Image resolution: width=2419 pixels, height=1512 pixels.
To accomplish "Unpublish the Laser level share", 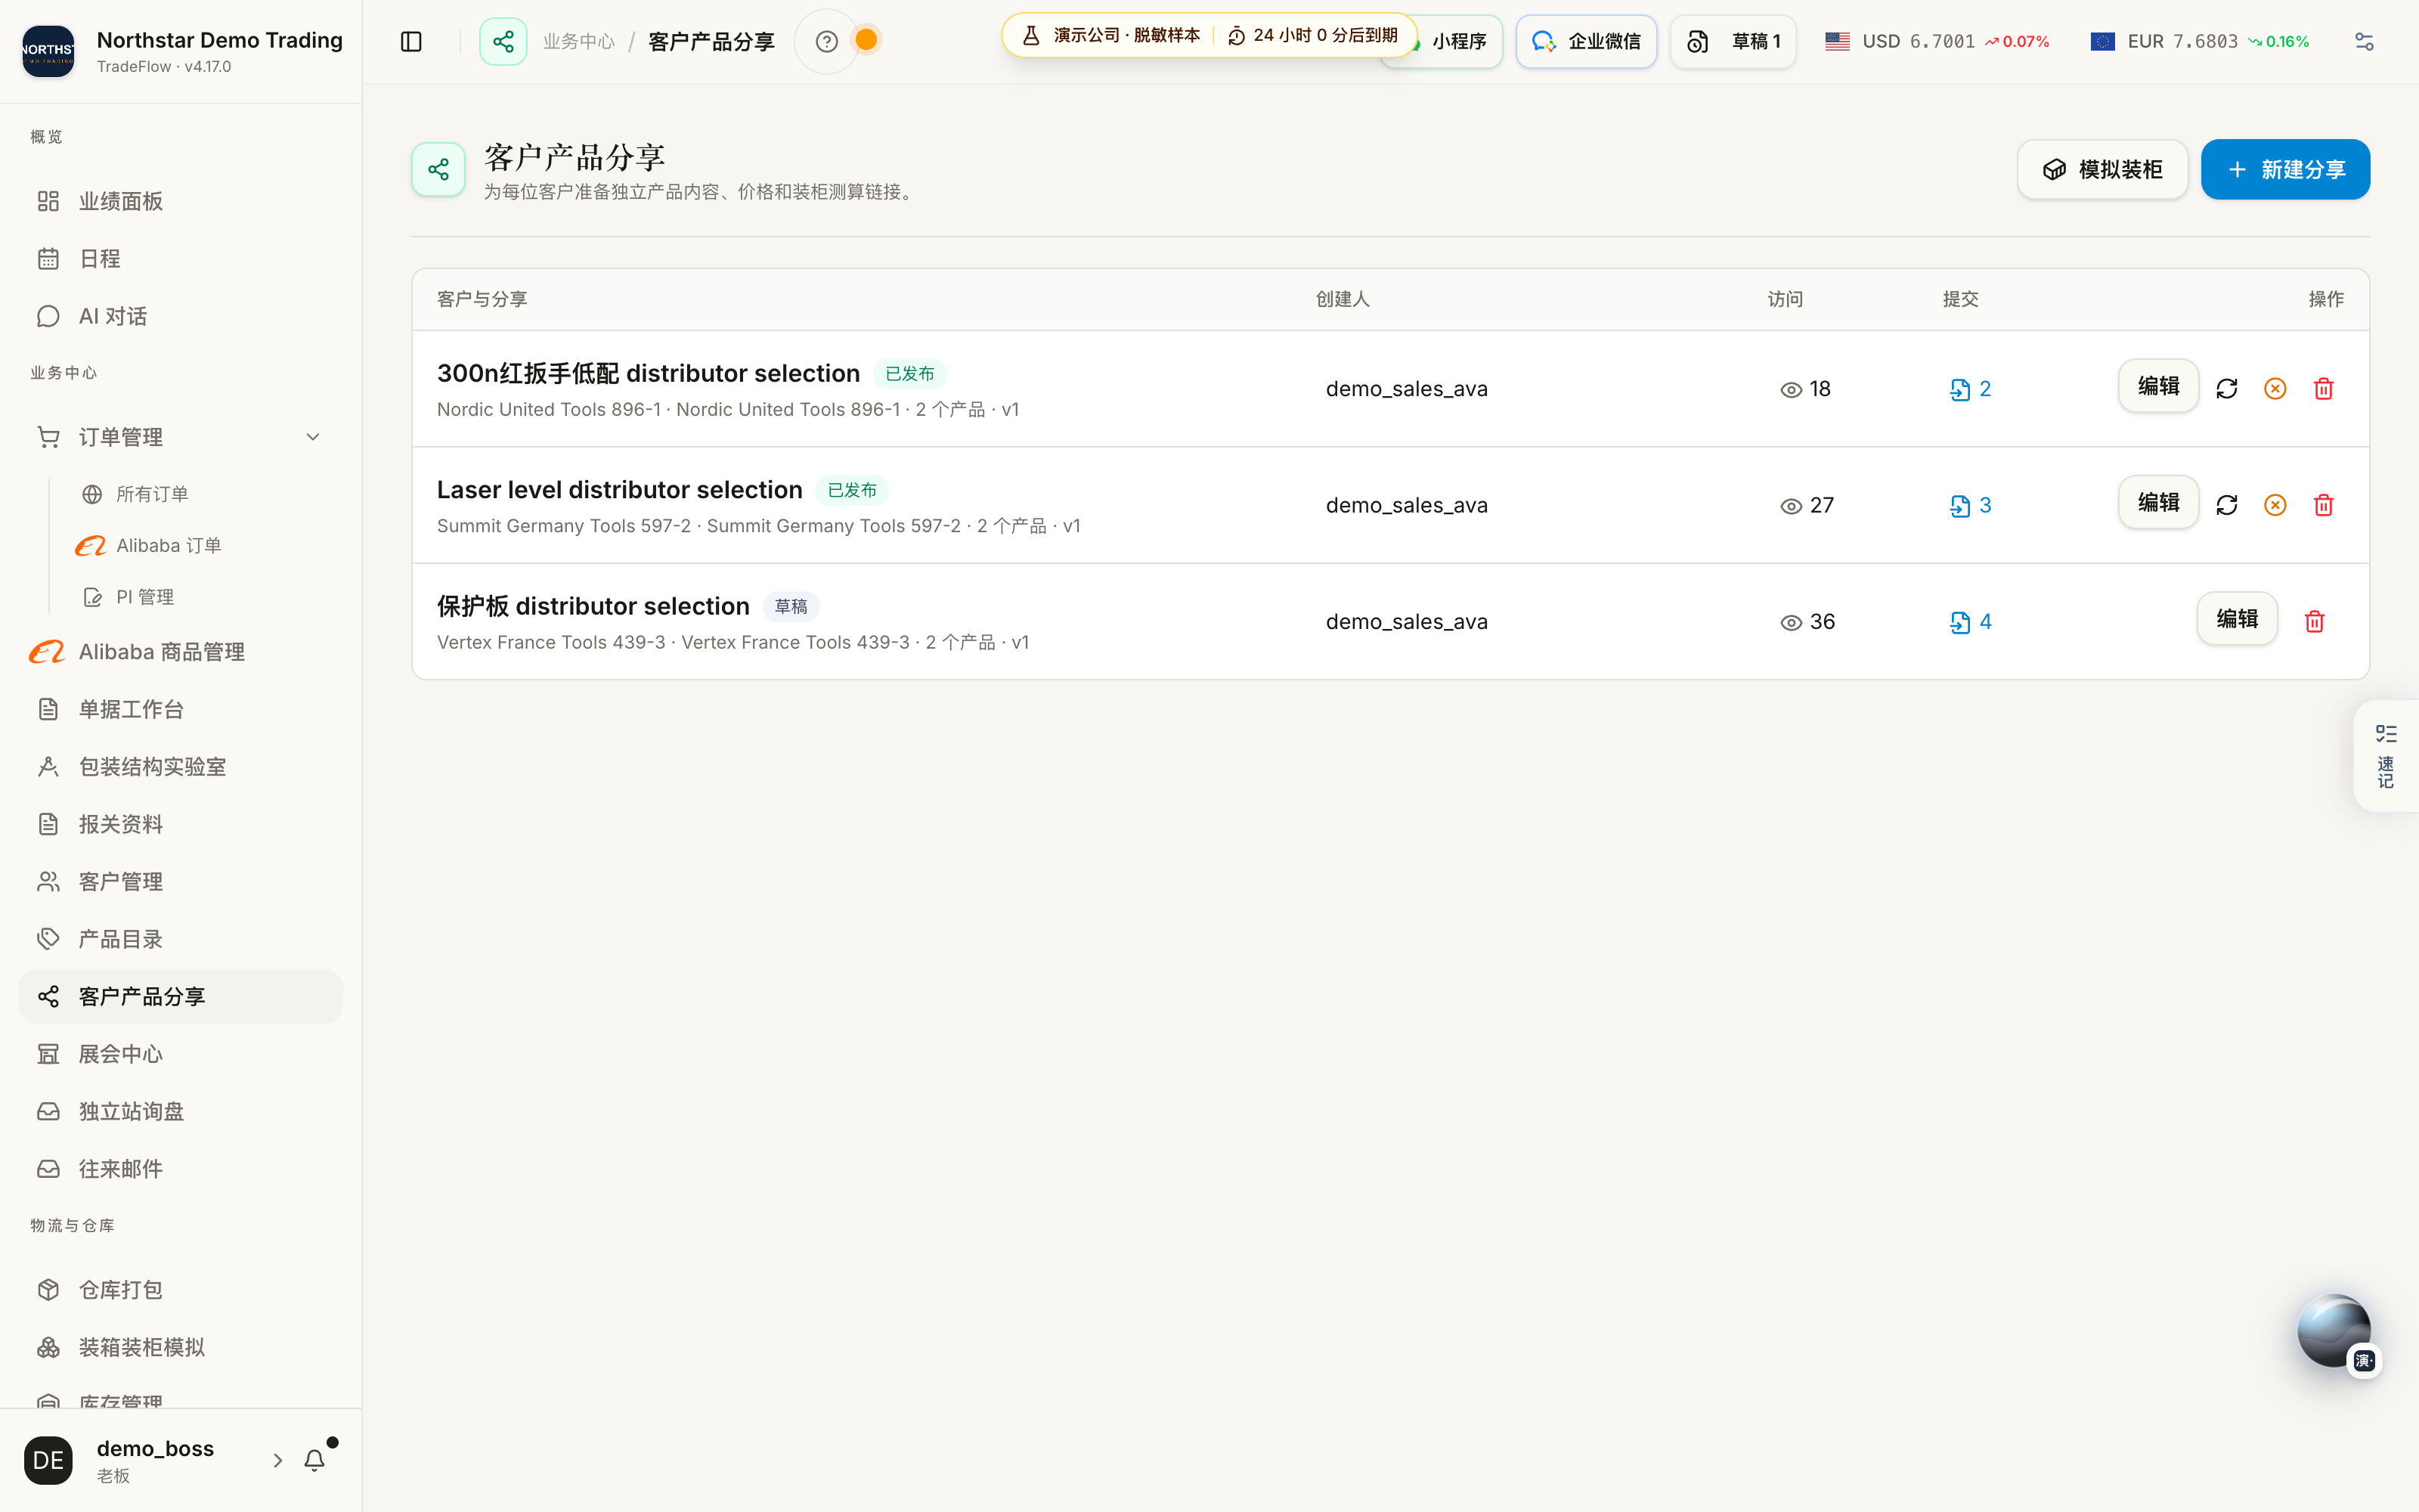I will coord(2275,505).
